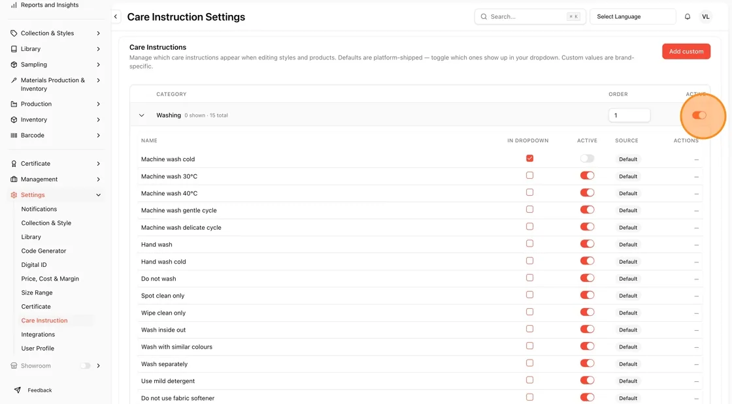732x404 pixels.
Task: Click the Certificate ribbon icon
Action: click(14, 164)
